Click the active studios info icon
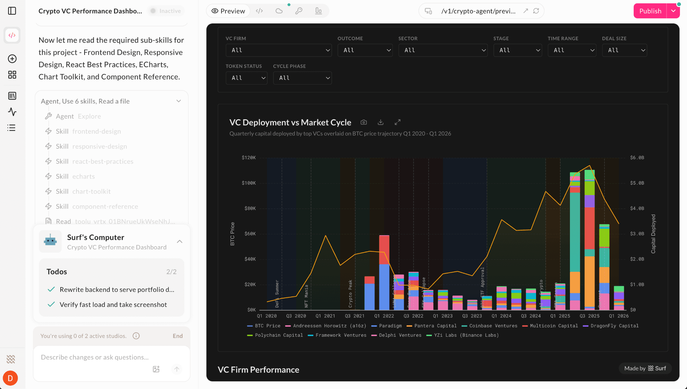 click(x=136, y=336)
